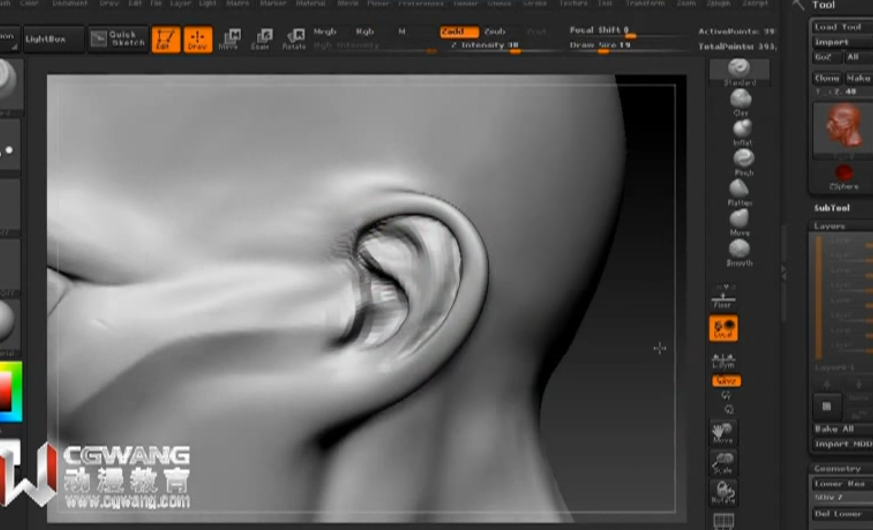This screenshot has height=530, width=873.
Task: Select the Pinch brush
Action: coord(743,162)
